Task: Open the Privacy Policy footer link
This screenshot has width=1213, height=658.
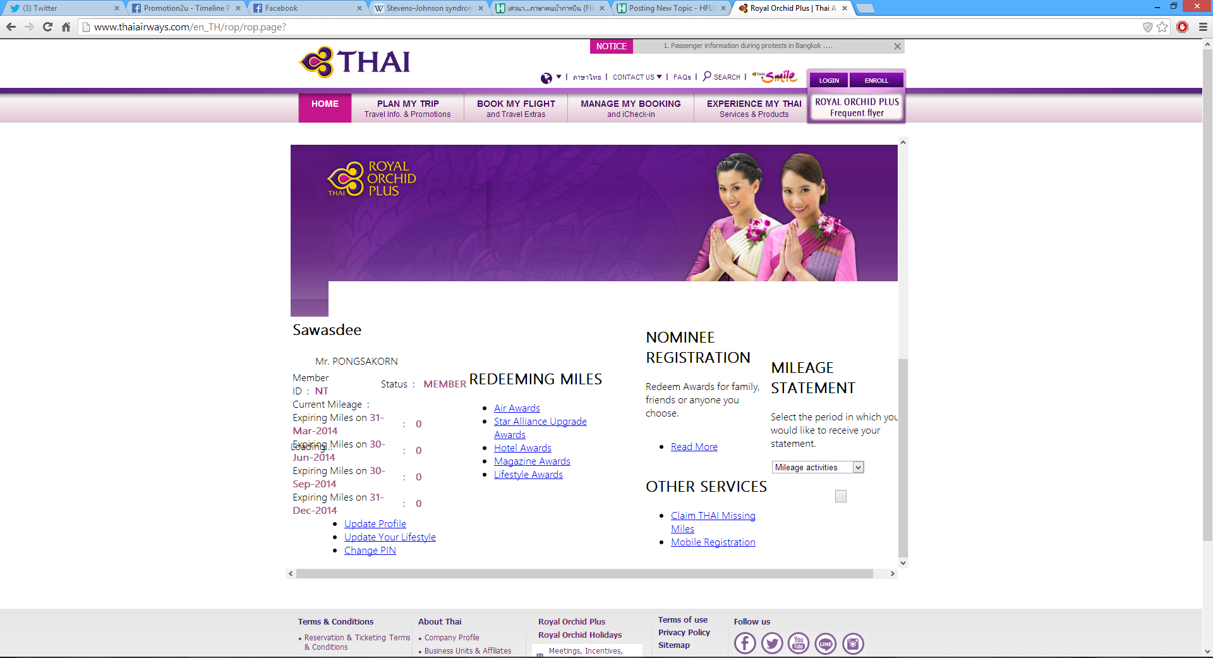Action: click(x=684, y=633)
